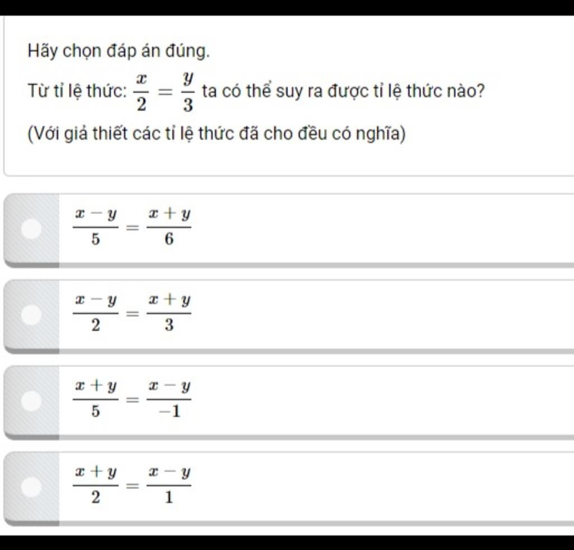Click the (x+y)/6 fraction in the first answer
Screen dimensions: 574x550
[x=169, y=227]
